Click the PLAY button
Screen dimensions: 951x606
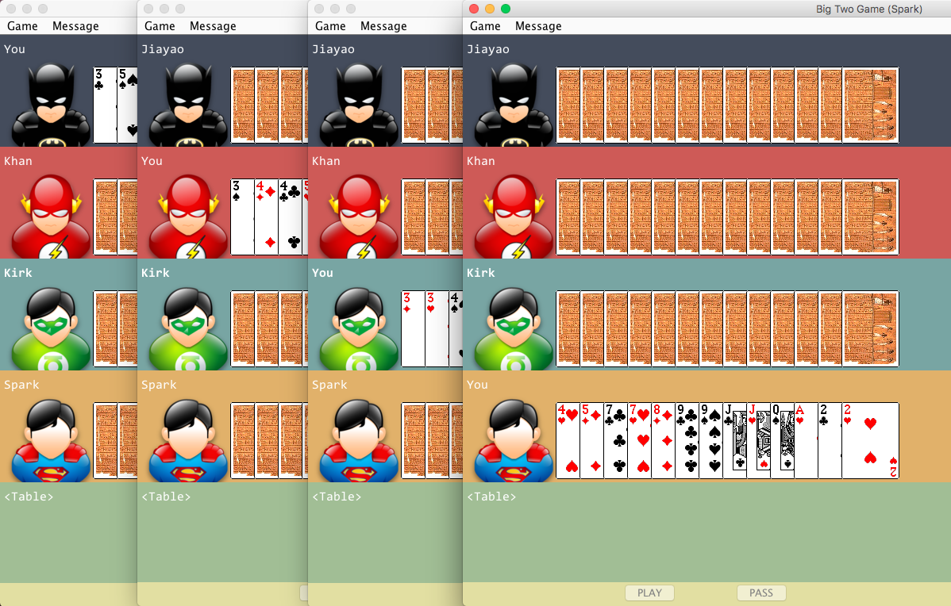pos(649,593)
